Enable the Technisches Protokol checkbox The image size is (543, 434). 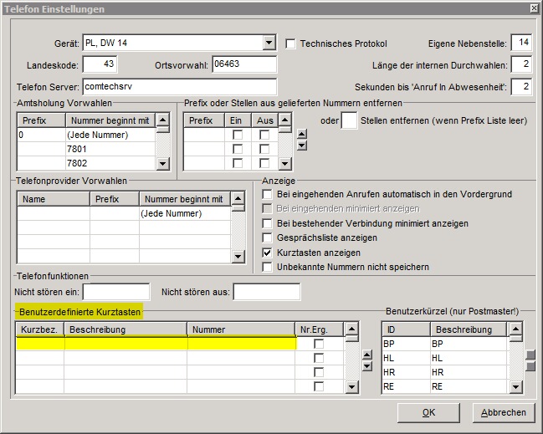[291, 43]
